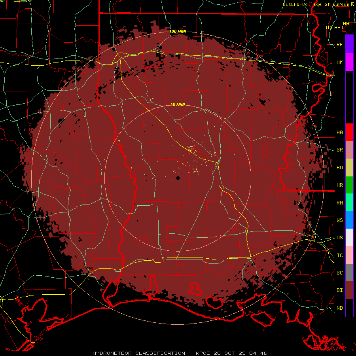The image size is (356, 356).
Task: Click the GR pink legend color swatch
Action: (x=349, y=150)
